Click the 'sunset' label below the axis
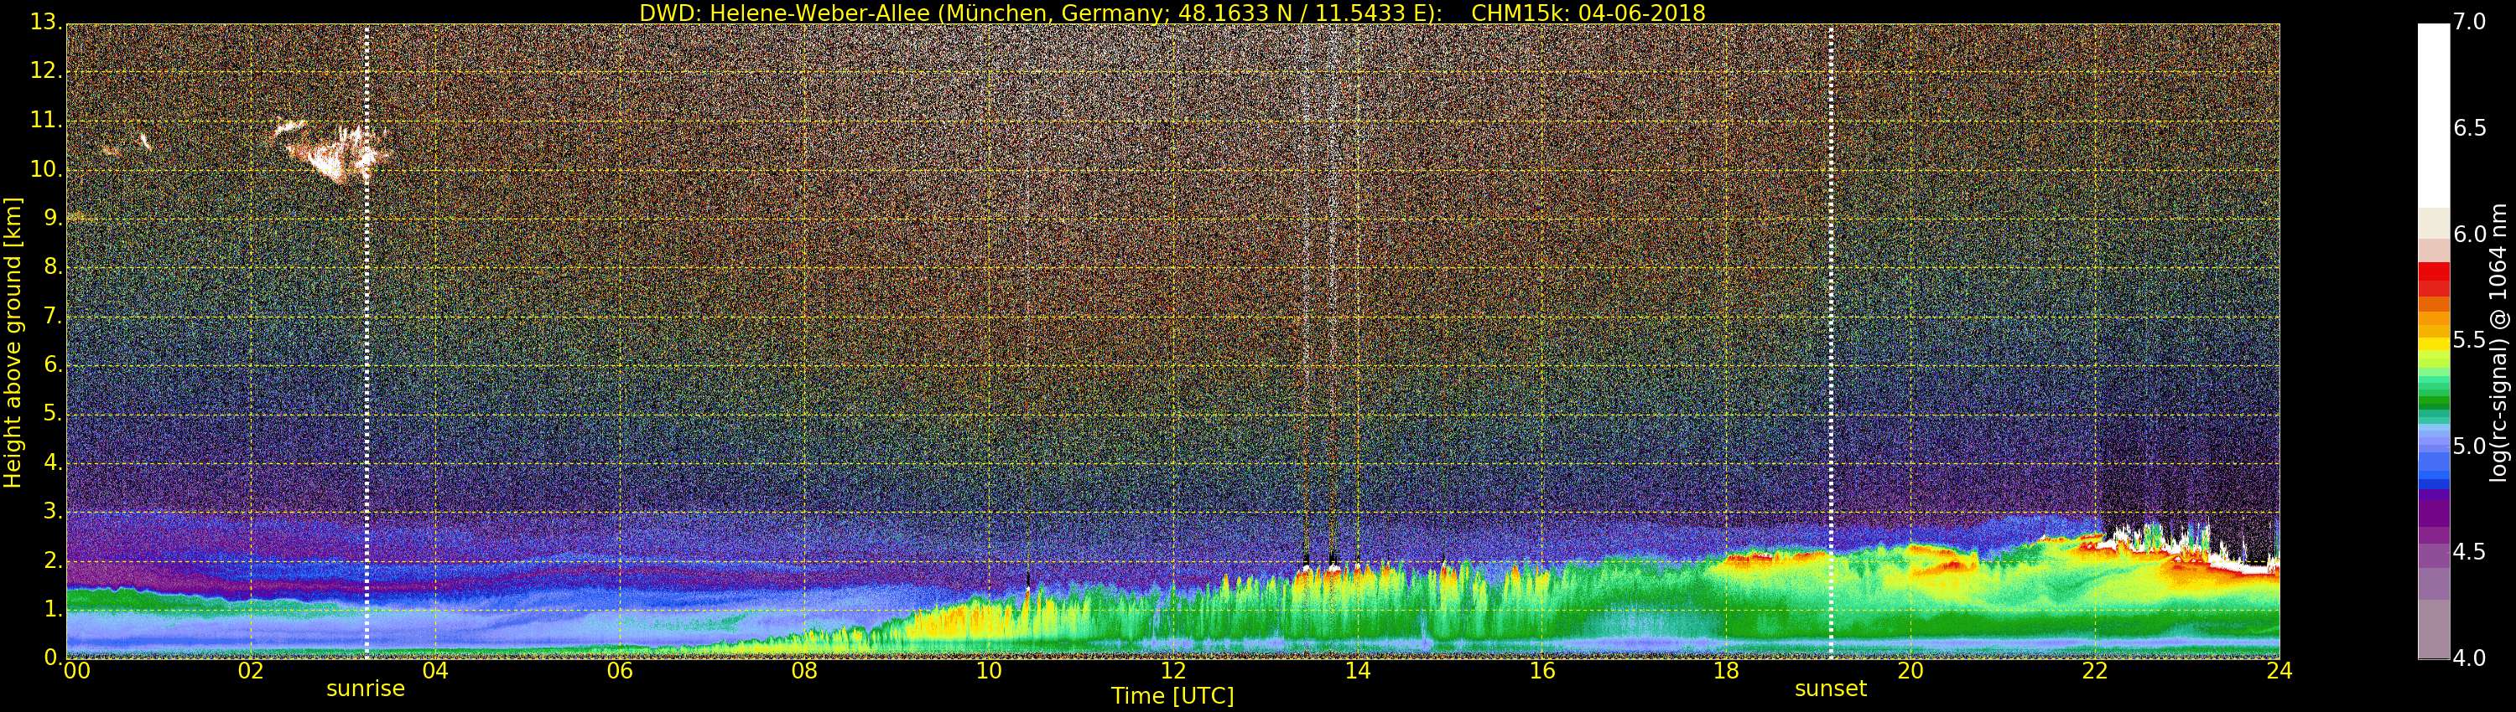2516x712 pixels. coord(1830,689)
